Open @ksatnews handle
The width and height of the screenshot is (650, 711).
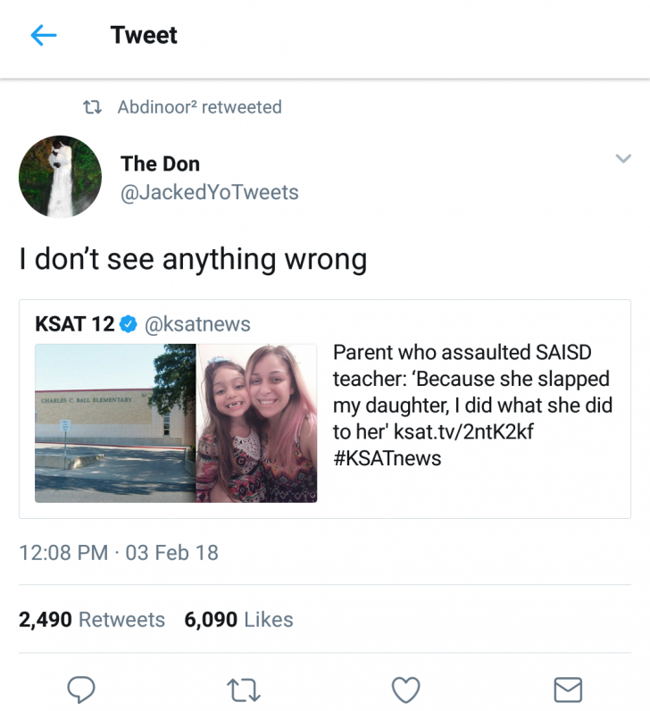pos(197,324)
